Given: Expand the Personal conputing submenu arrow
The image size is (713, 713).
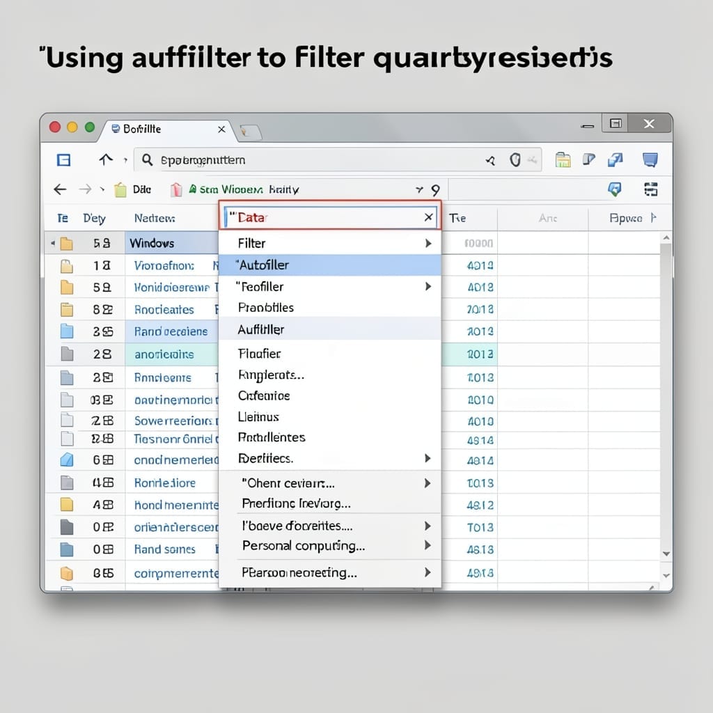Looking at the screenshot, I should point(428,545).
